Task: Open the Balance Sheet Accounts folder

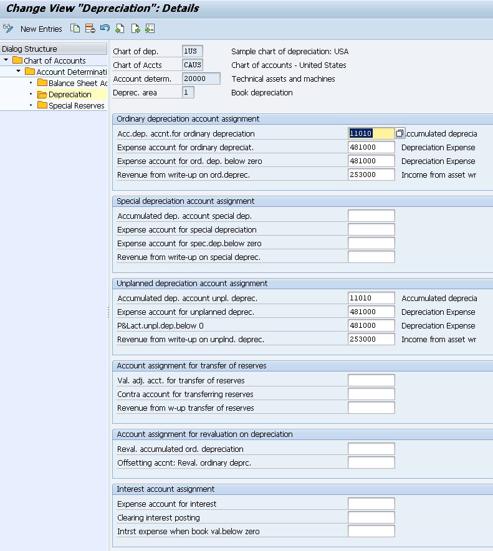Action: point(72,83)
